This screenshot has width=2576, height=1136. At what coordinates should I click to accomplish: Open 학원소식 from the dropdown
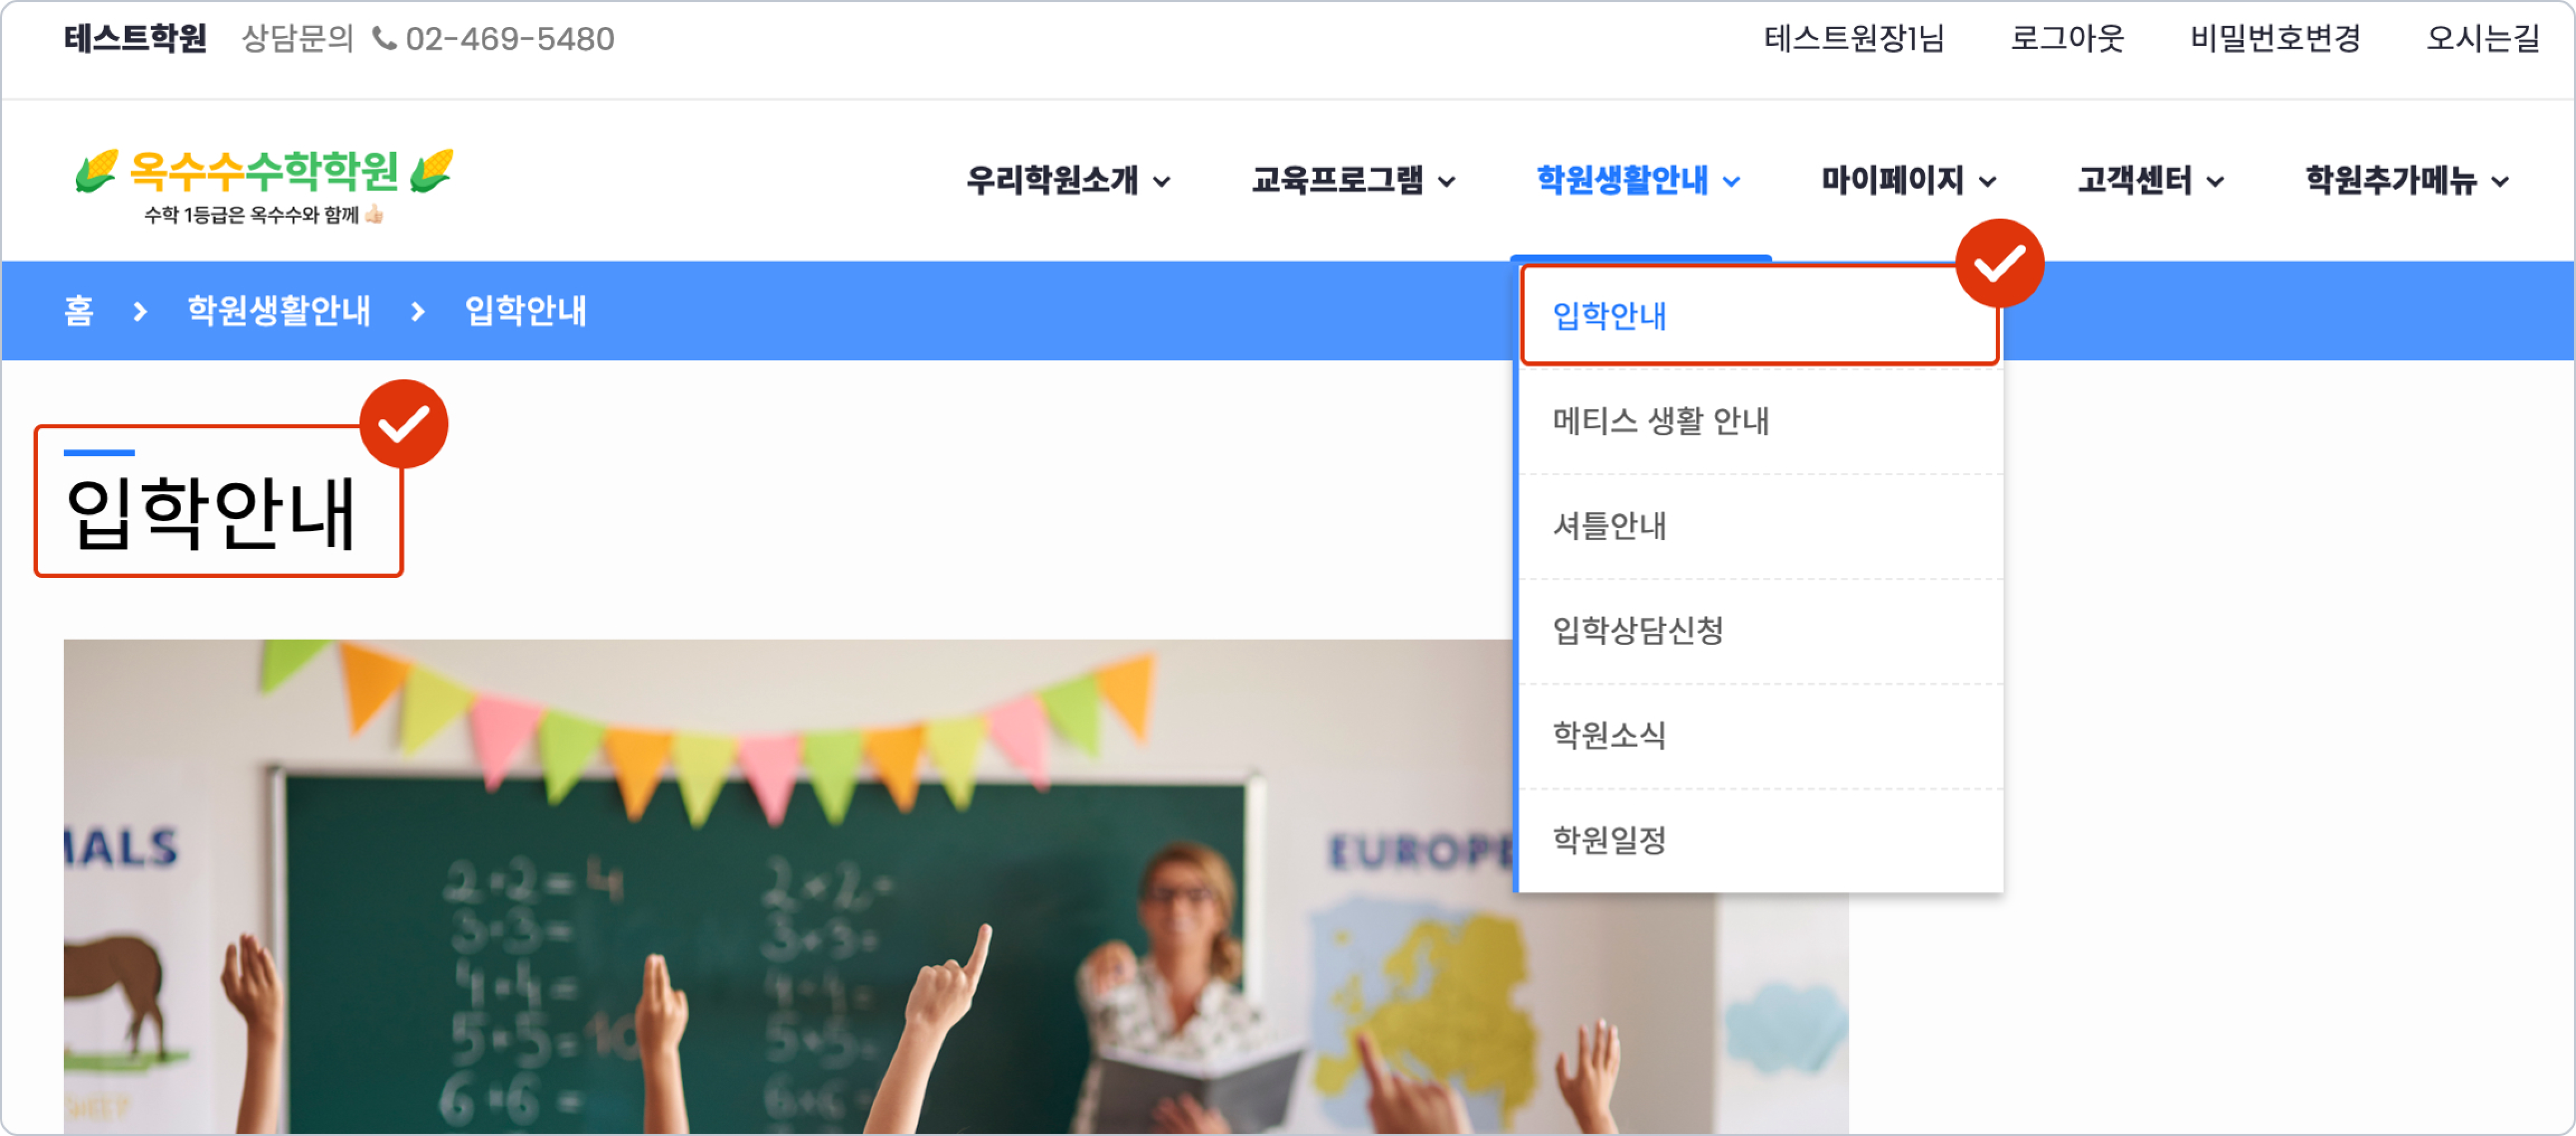tap(1609, 736)
